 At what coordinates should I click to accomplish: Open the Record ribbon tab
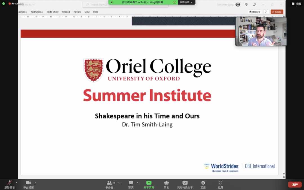66,12
